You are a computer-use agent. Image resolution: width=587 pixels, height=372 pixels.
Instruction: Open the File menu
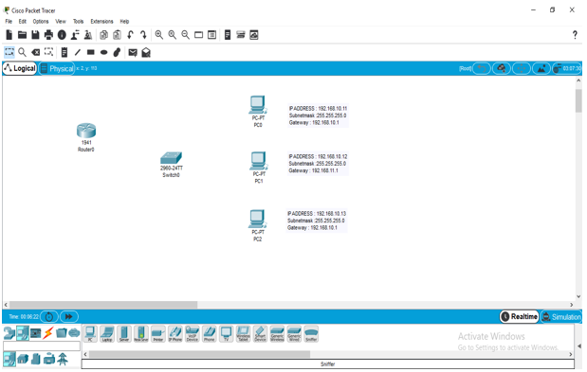tap(9, 21)
